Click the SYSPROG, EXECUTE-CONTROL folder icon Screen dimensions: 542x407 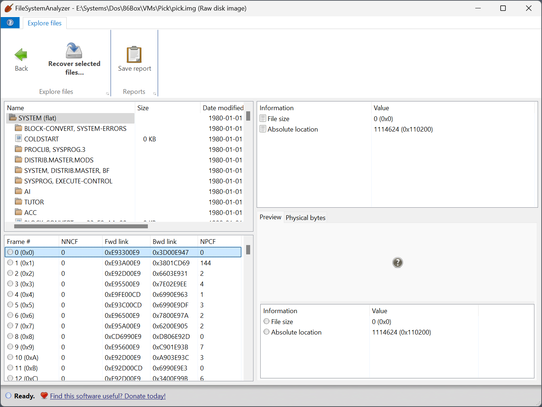[x=18, y=180]
